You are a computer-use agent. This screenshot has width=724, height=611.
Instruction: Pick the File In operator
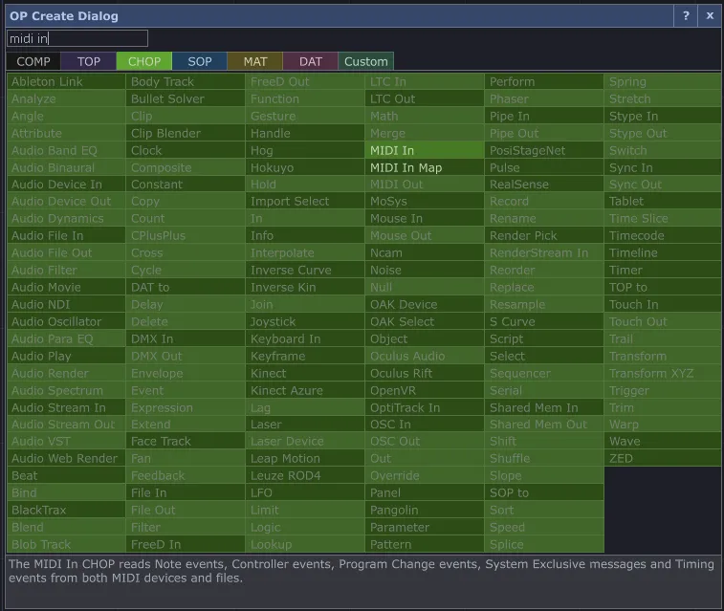[x=186, y=492]
